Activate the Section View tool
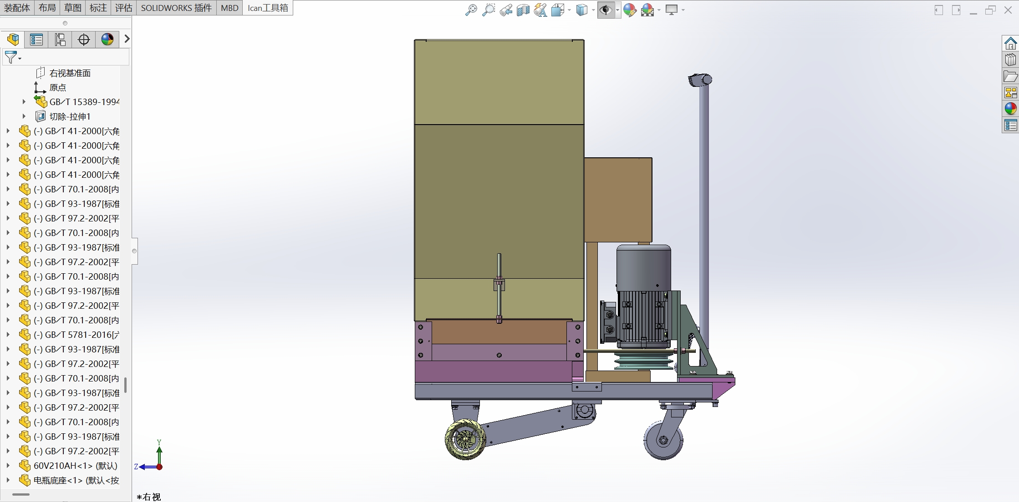1019x502 pixels. pos(523,10)
